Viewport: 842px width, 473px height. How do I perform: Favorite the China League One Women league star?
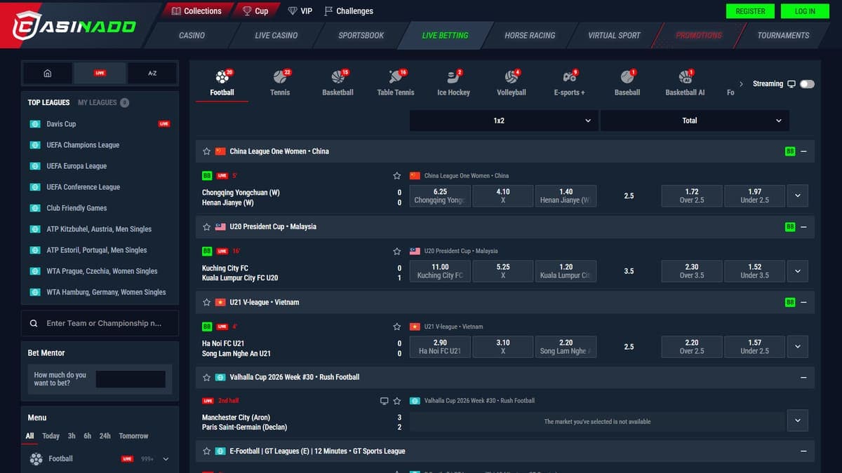pyautogui.click(x=206, y=151)
